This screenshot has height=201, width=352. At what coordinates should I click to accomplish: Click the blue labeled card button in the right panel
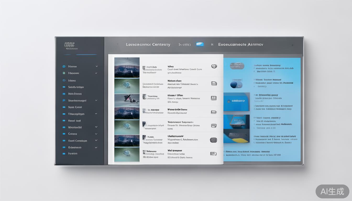click(236, 101)
